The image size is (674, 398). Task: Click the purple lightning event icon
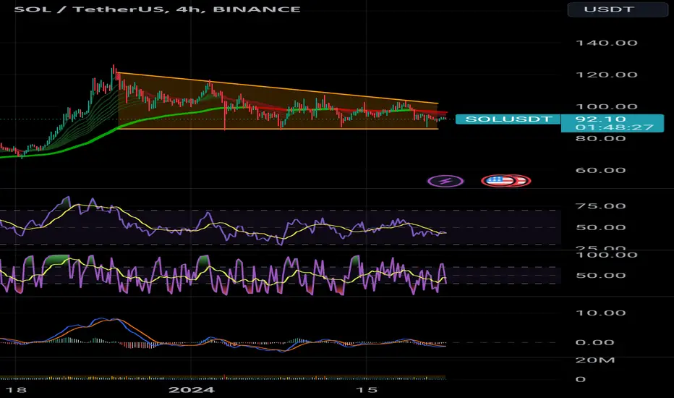pyautogui.click(x=445, y=181)
